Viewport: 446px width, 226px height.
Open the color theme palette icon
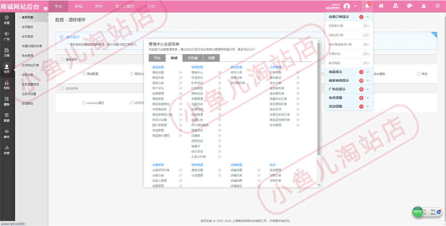pyautogui.click(x=409, y=6)
